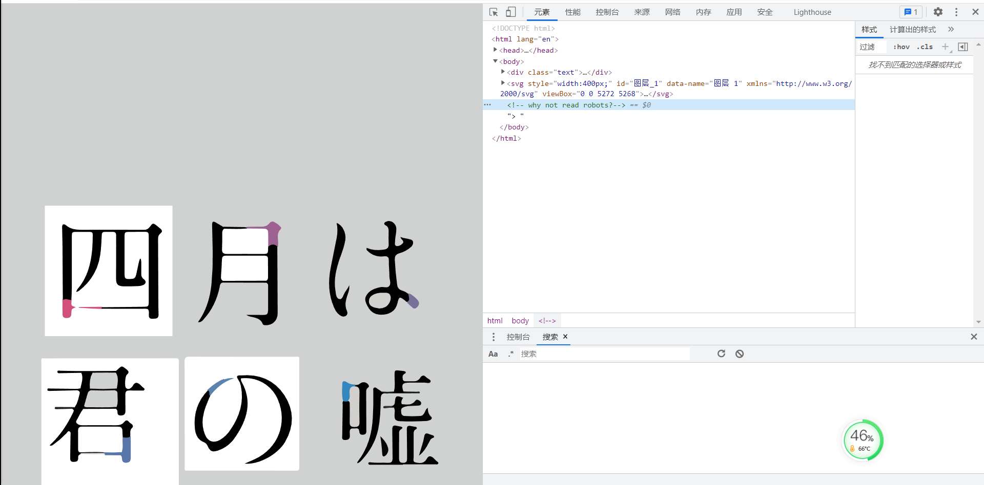This screenshot has width=984, height=485.
Task: Open the issues badge showing 1
Action: point(911,12)
